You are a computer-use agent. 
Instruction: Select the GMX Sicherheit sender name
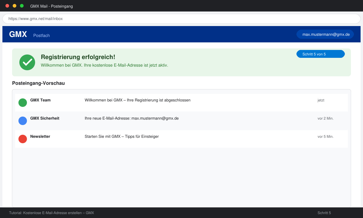tap(45, 118)
